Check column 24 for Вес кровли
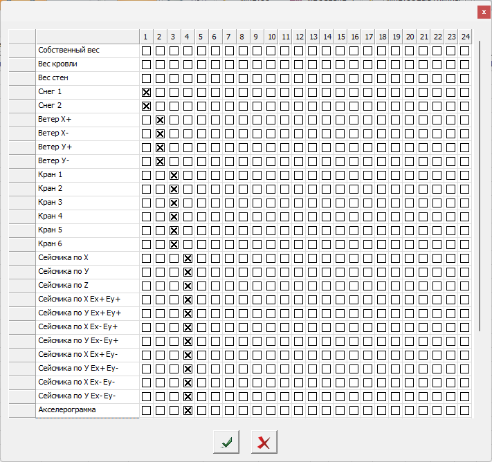Screen dimensions: 492x462 pyautogui.click(x=464, y=64)
